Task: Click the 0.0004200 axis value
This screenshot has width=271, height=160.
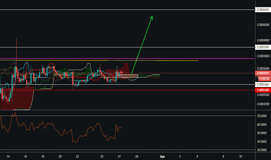Action: click(x=263, y=25)
